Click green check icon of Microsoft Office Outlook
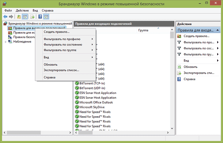223x143 pixels. pos(77,102)
